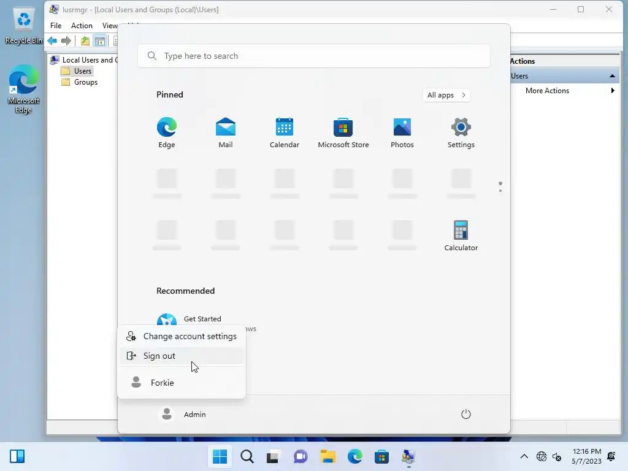Launch the Mail pinned app
The image size is (628, 471).
tap(226, 132)
